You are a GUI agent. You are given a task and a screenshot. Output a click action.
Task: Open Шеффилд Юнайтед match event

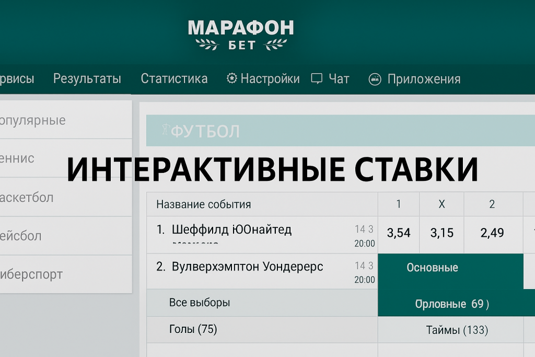click(231, 230)
